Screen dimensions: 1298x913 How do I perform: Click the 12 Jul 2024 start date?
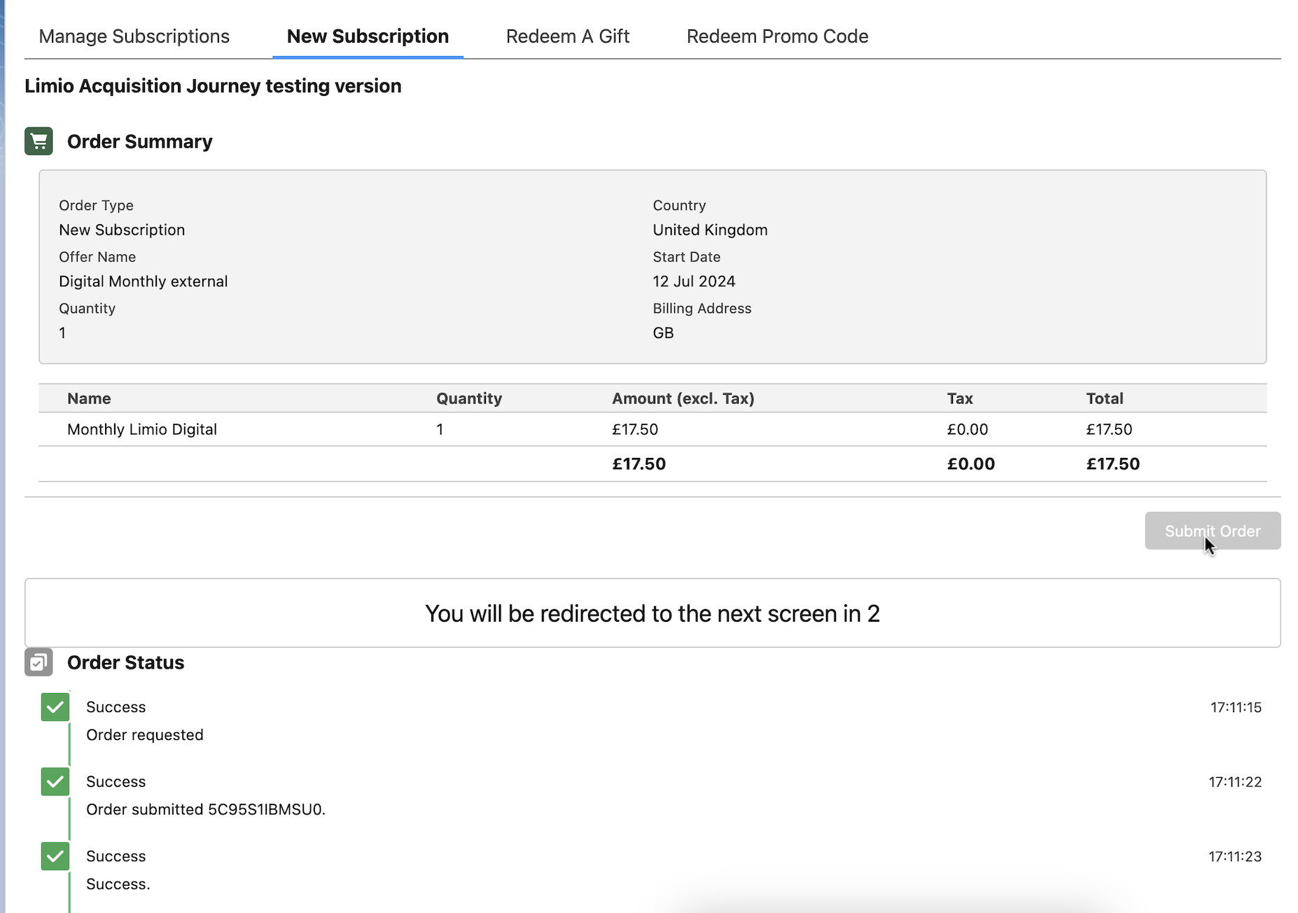pos(694,281)
